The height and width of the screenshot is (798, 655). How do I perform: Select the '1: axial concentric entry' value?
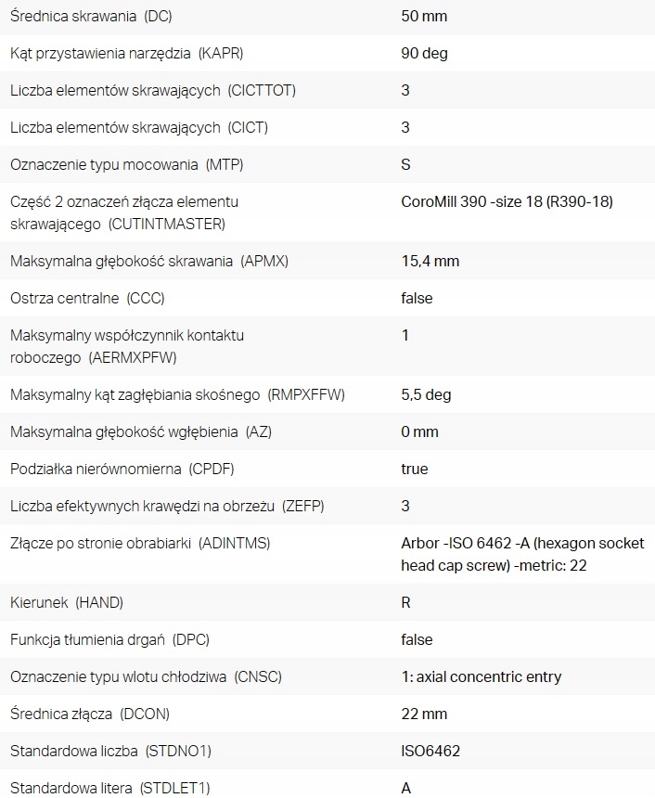coord(481,676)
